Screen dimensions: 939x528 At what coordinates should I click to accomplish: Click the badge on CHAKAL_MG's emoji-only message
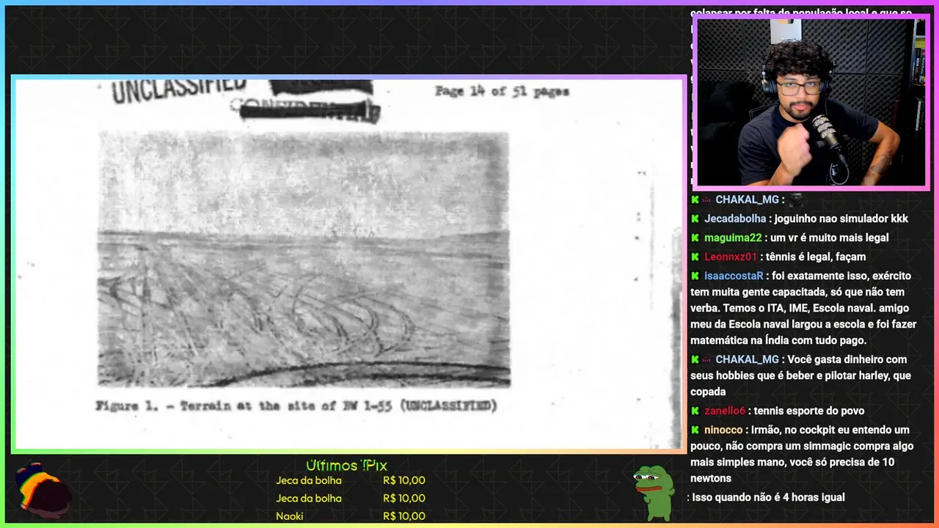tap(707, 199)
